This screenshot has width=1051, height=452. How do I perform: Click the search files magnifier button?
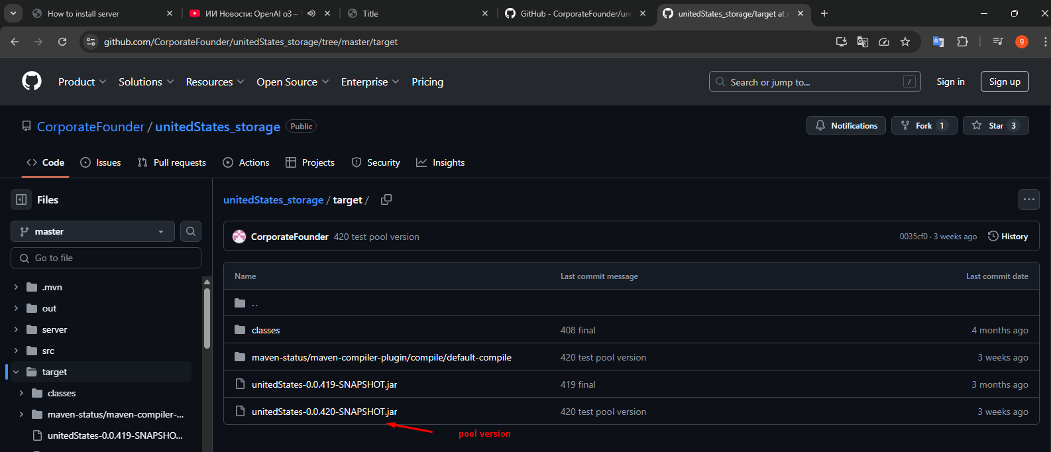click(x=191, y=231)
